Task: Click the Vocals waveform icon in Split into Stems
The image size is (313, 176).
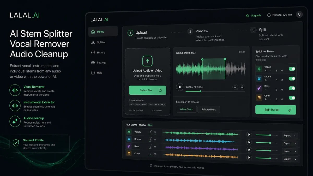Action: tap(259, 69)
